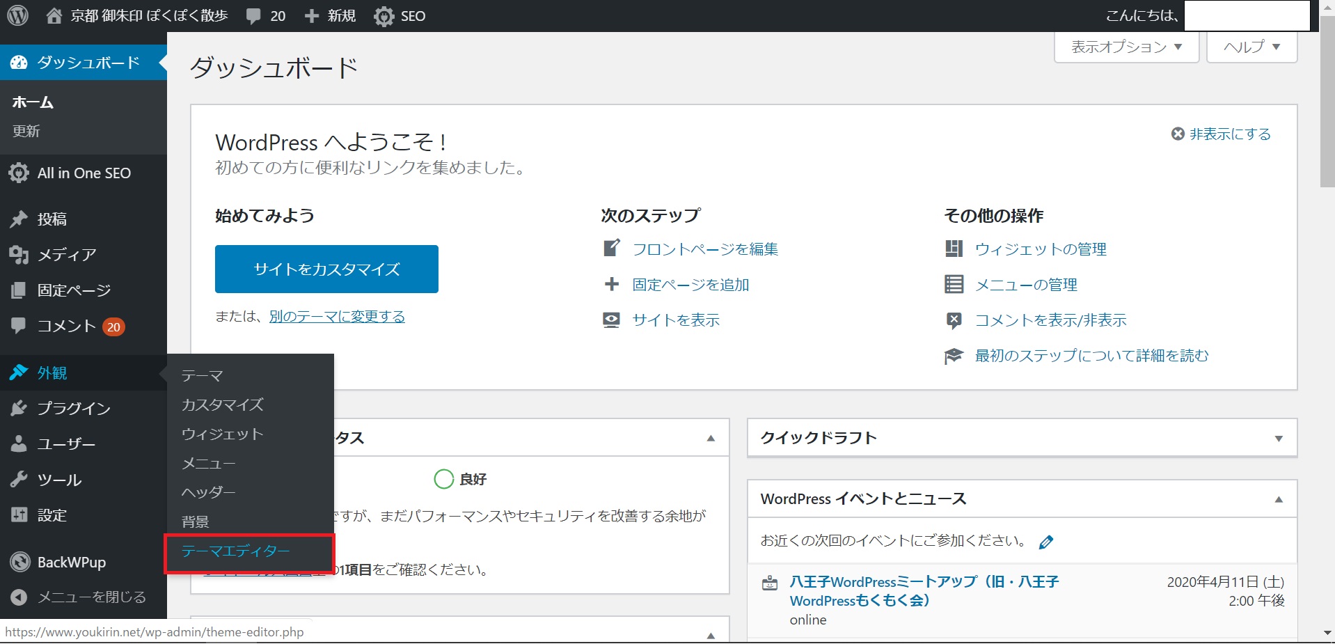Click the All in One SEO gear icon
1335x644 pixels.
pyautogui.click(x=19, y=173)
